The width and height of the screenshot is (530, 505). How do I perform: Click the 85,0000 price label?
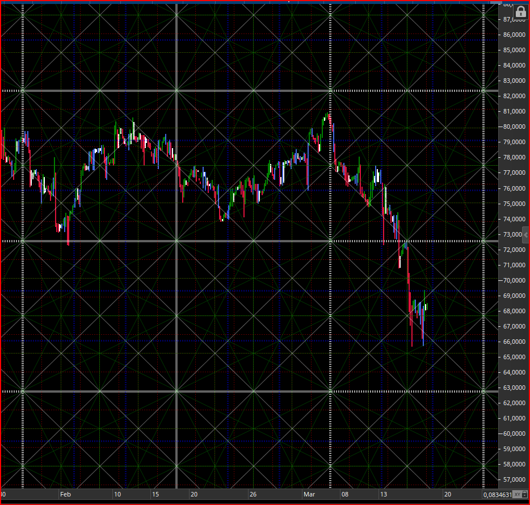(x=514, y=50)
